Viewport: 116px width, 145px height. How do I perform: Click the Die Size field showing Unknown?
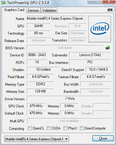pyautogui.click(x=78, y=33)
